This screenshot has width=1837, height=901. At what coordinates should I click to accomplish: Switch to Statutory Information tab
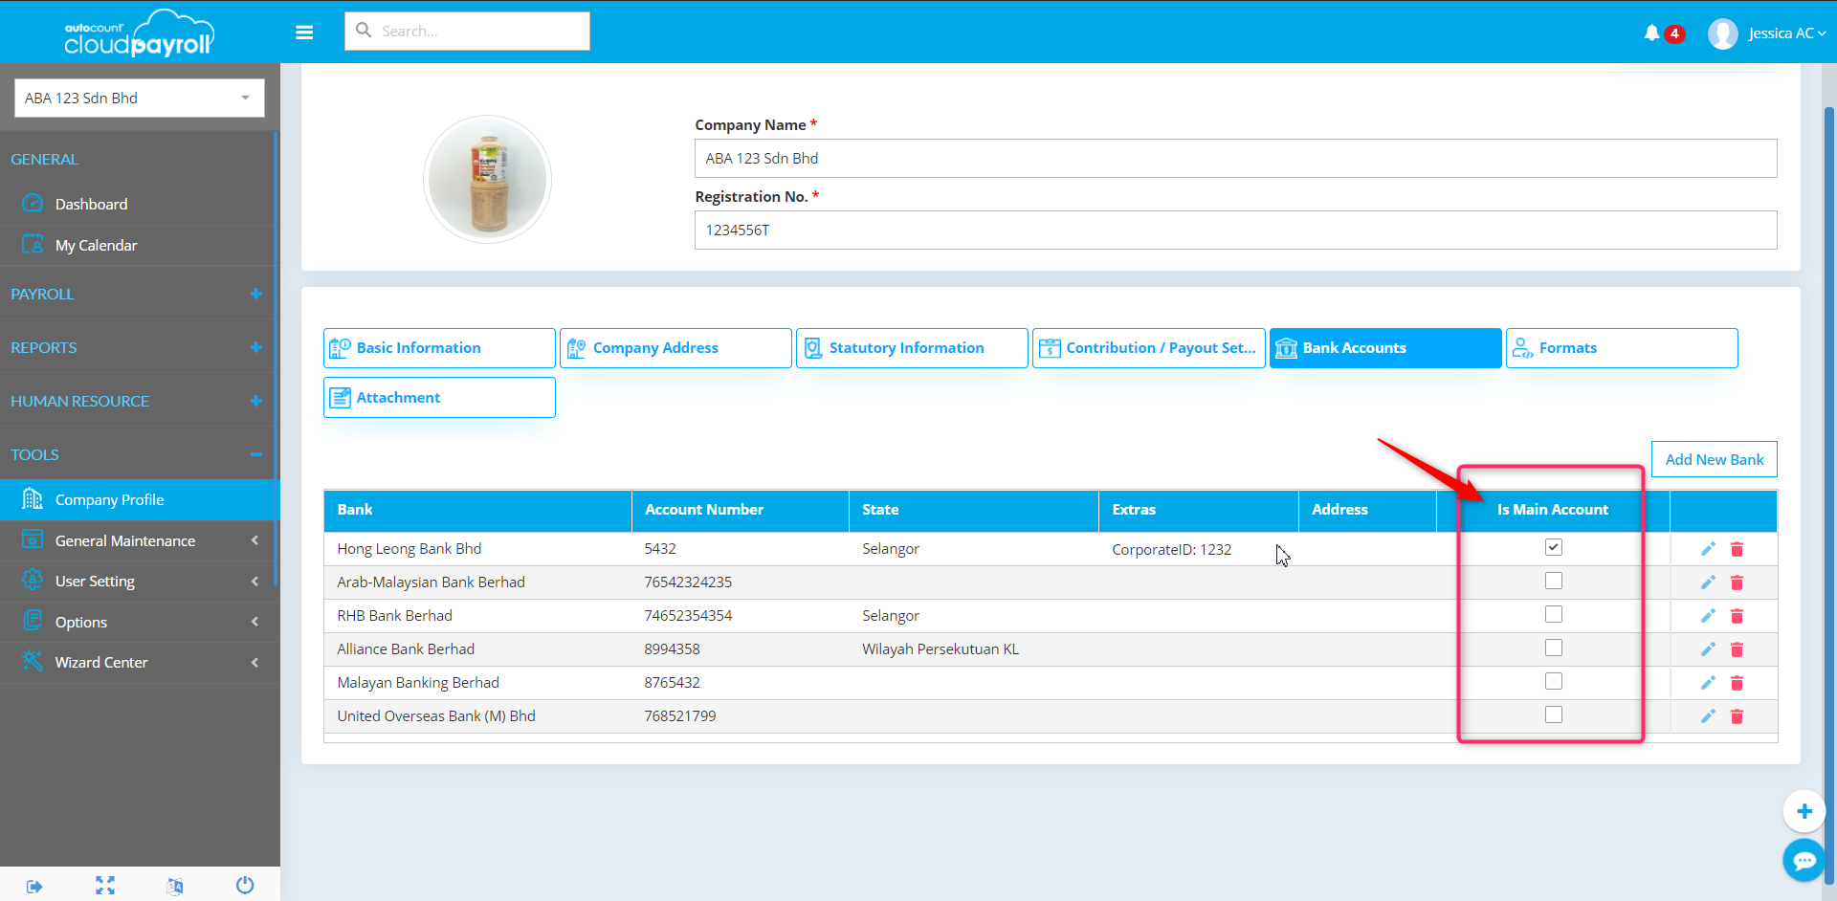tap(912, 348)
